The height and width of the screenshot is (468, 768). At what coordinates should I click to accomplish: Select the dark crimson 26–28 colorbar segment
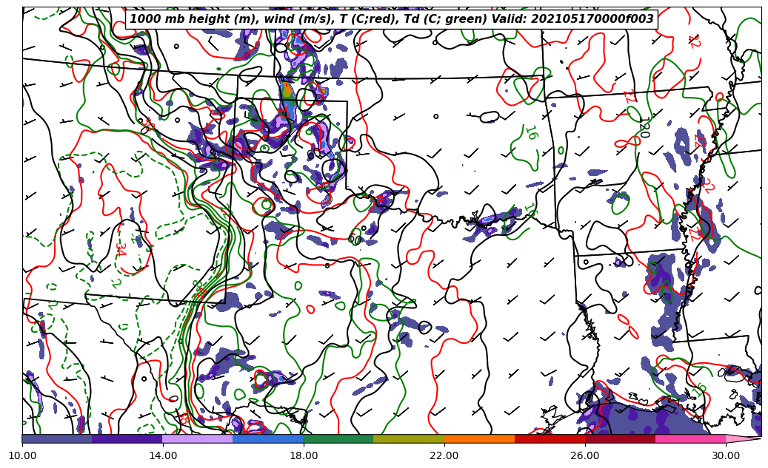pos(620,438)
